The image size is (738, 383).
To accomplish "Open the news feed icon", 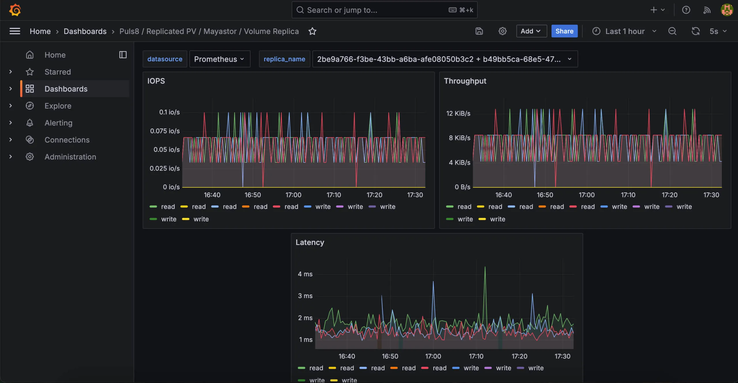I will pyautogui.click(x=707, y=10).
